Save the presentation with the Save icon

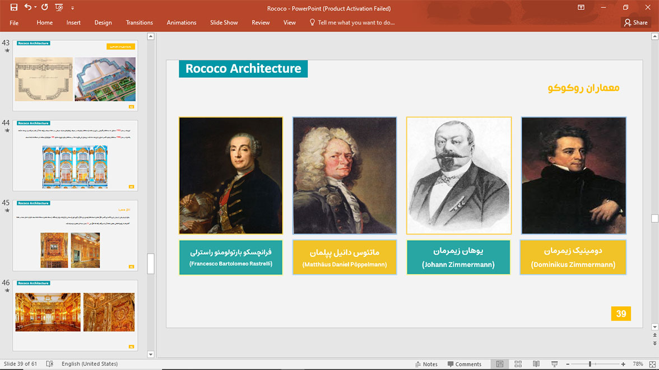click(x=14, y=7)
